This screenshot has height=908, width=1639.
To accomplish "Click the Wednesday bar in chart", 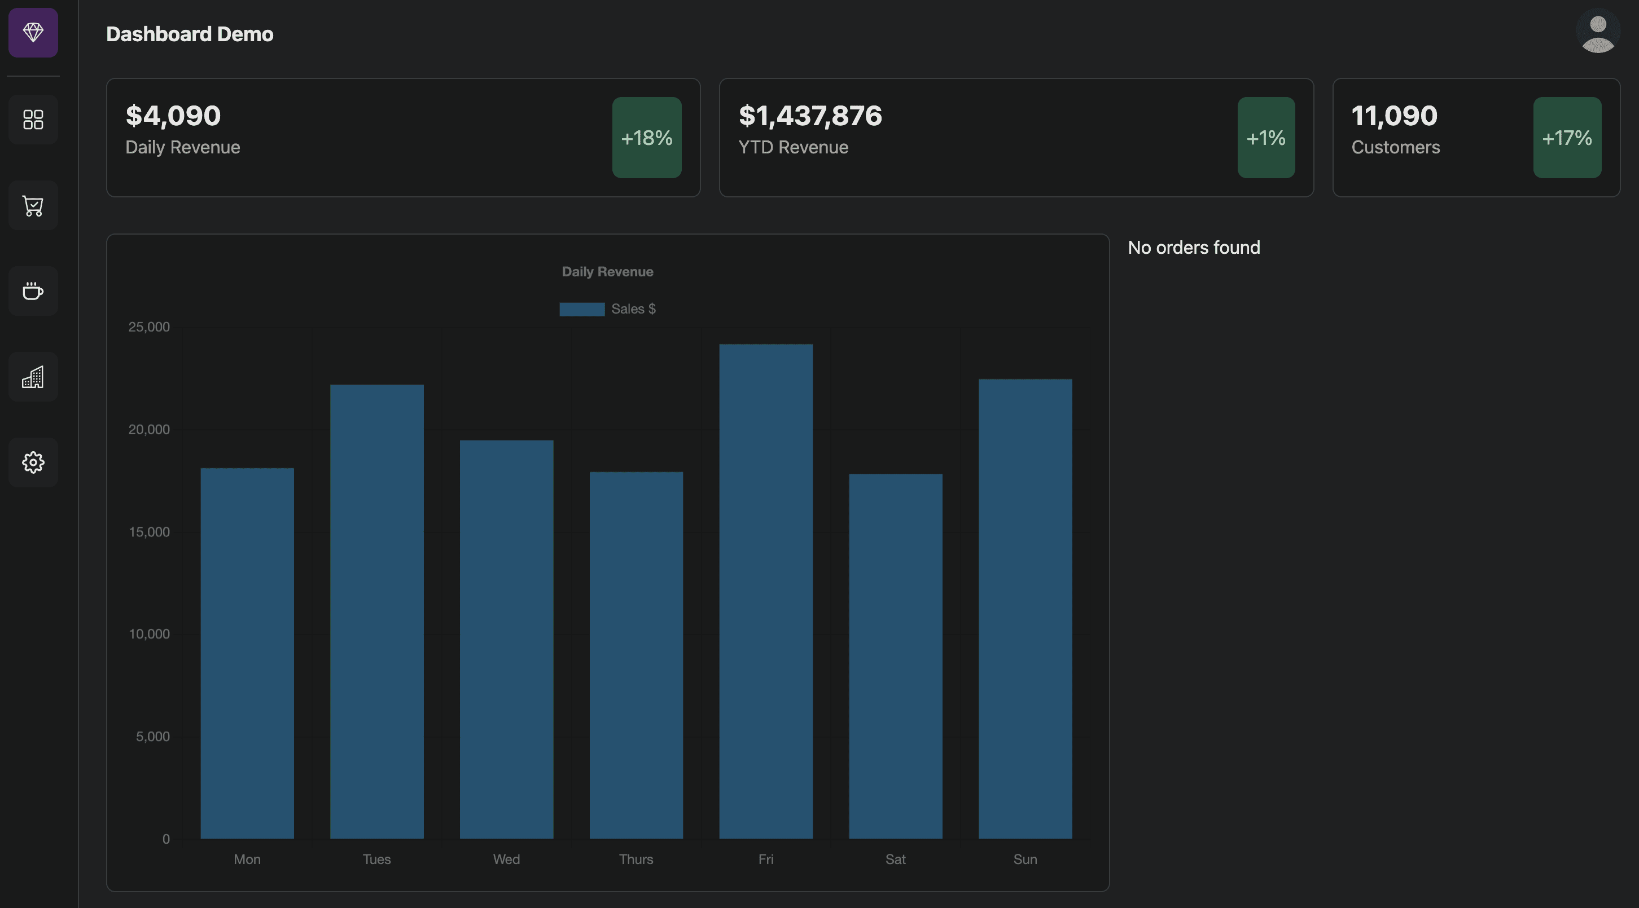I will point(506,639).
